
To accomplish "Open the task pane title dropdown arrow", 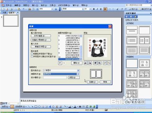I will click(151, 13).
